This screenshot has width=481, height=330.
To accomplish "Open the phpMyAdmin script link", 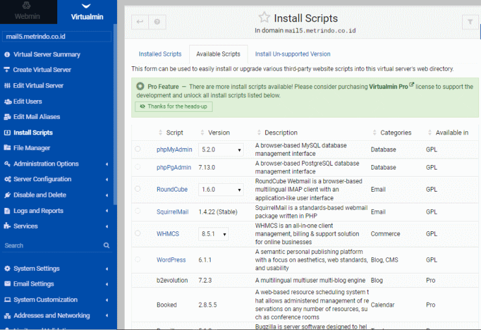I will pos(174,149).
